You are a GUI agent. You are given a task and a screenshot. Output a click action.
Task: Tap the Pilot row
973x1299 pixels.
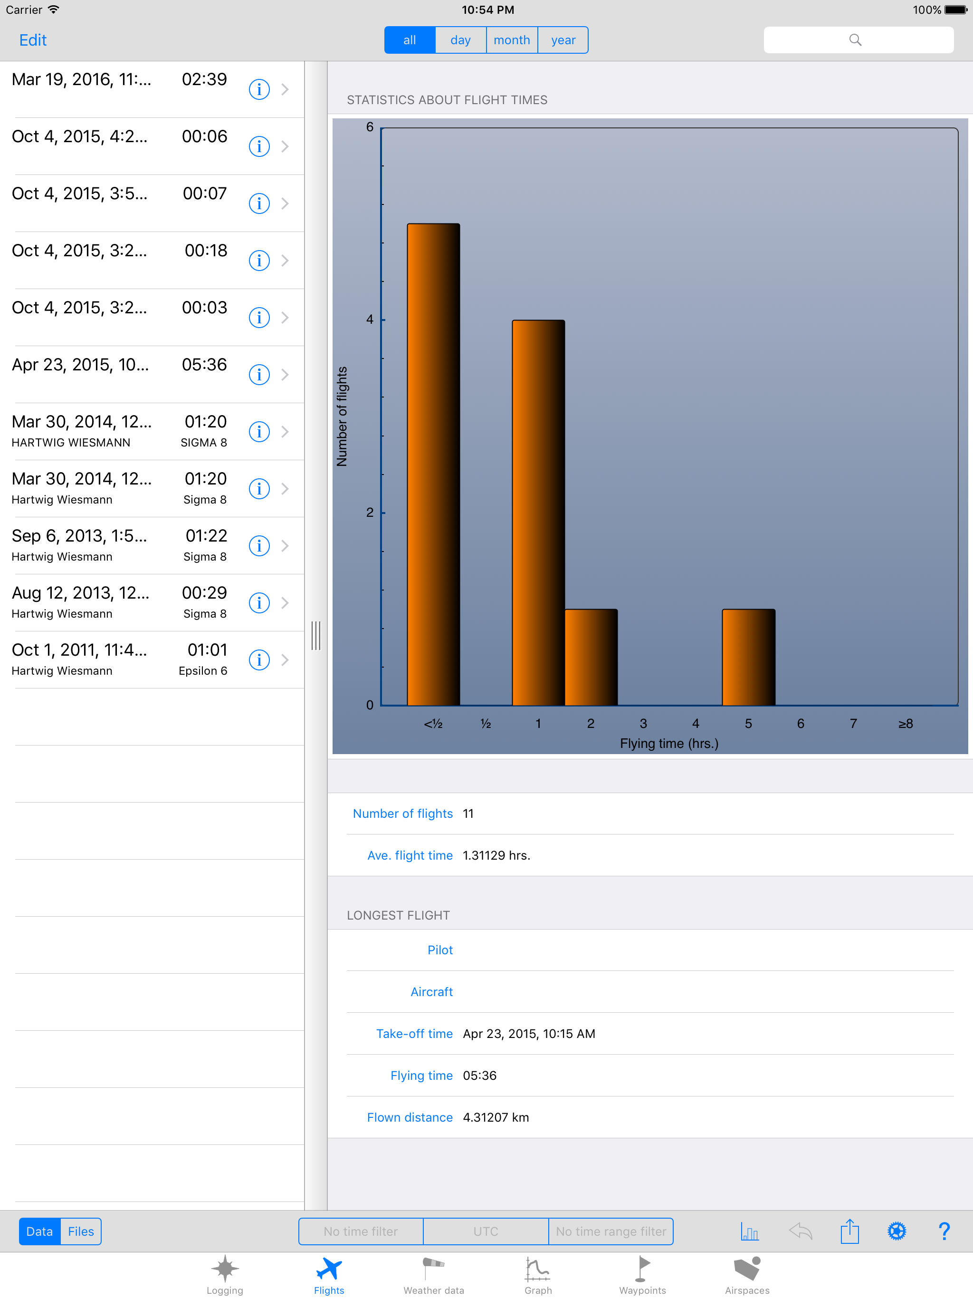click(x=649, y=950)
